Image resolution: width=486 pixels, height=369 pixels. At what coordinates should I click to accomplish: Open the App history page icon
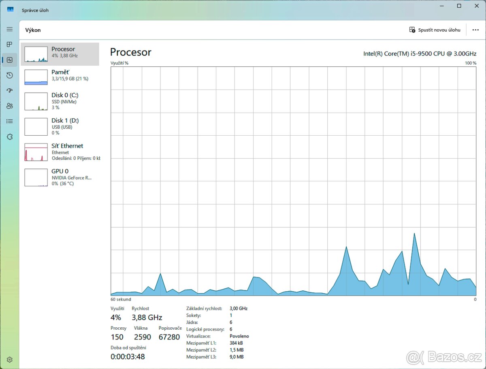10,75
